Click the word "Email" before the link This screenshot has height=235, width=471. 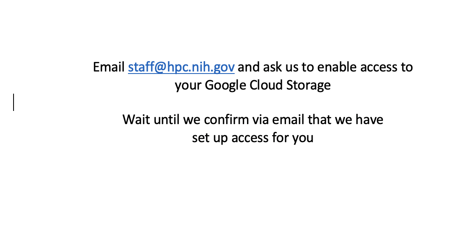[x=109, y=67]
